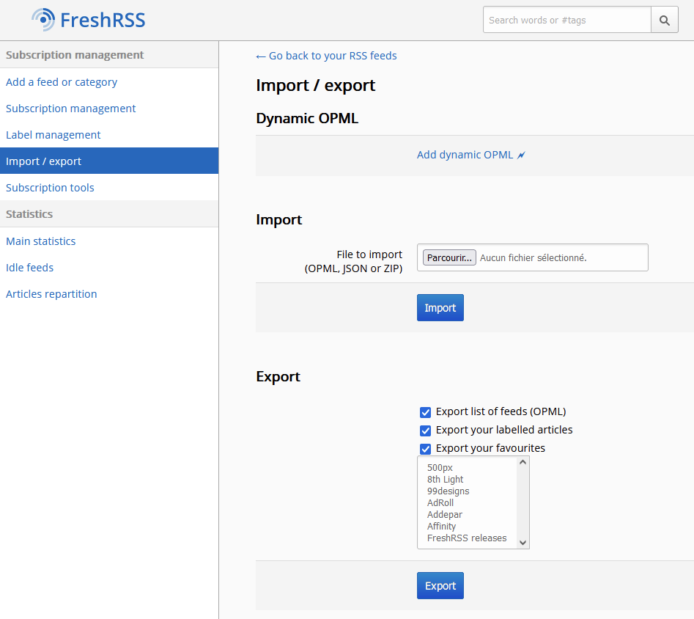Toggle Export list of feeds (OPML) checkbox

(x=425, y=412)
